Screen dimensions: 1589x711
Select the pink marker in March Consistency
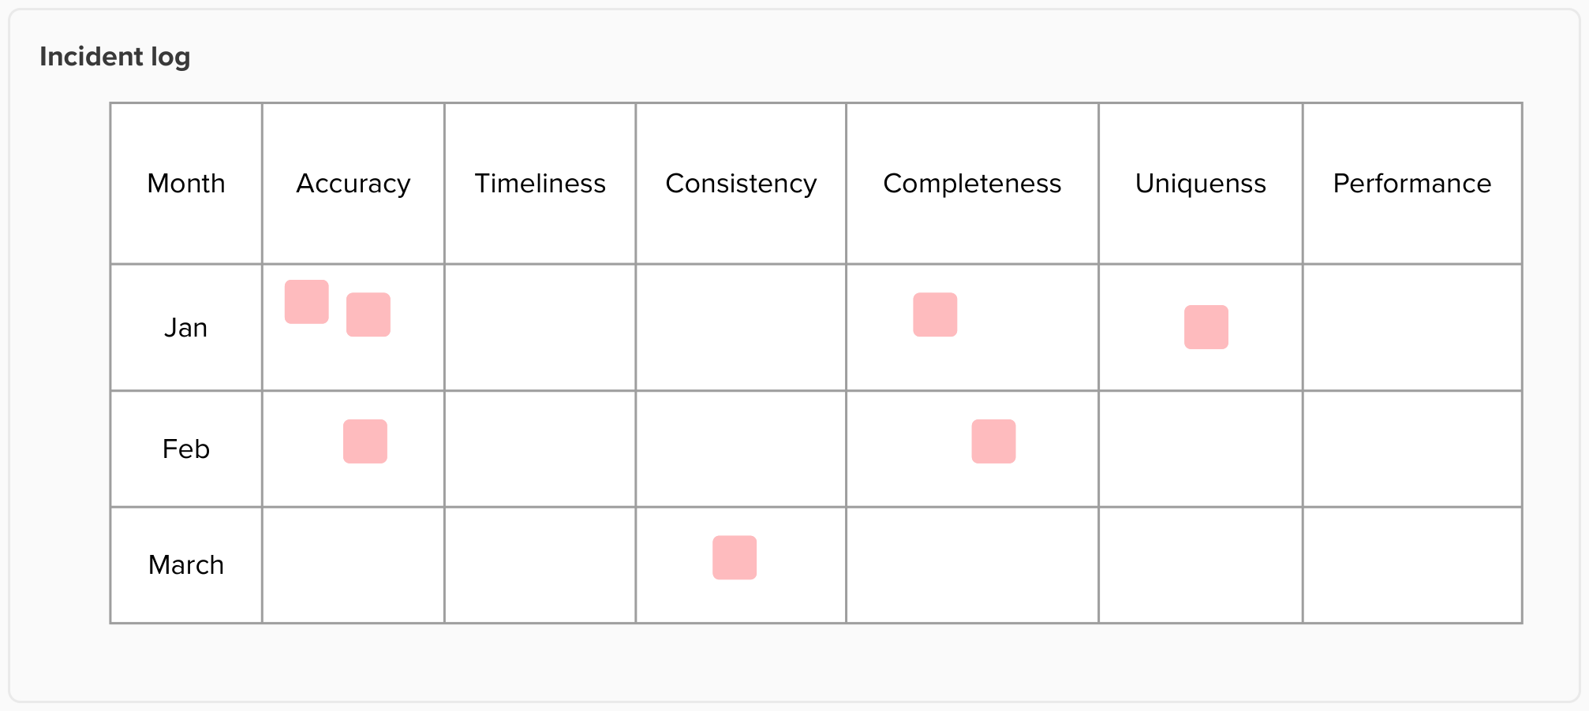tap(735, 557)
